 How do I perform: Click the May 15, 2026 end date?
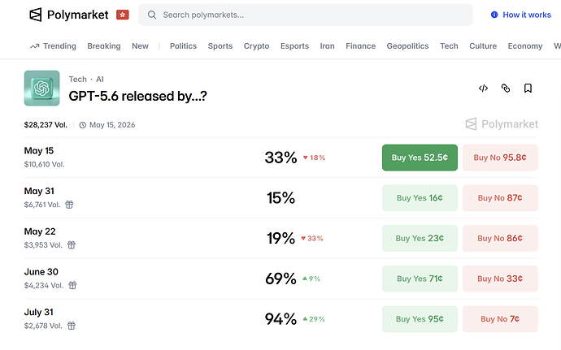click(112, 125)
